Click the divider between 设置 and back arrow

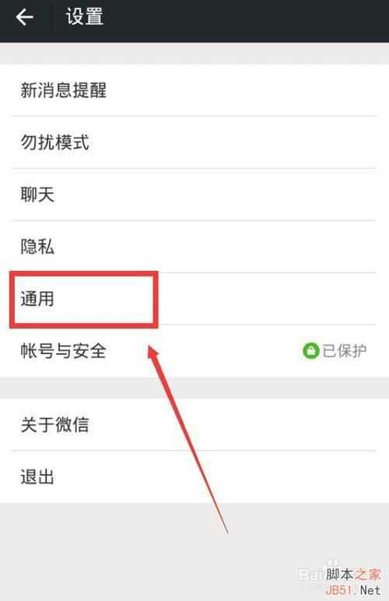coord(51,17)
